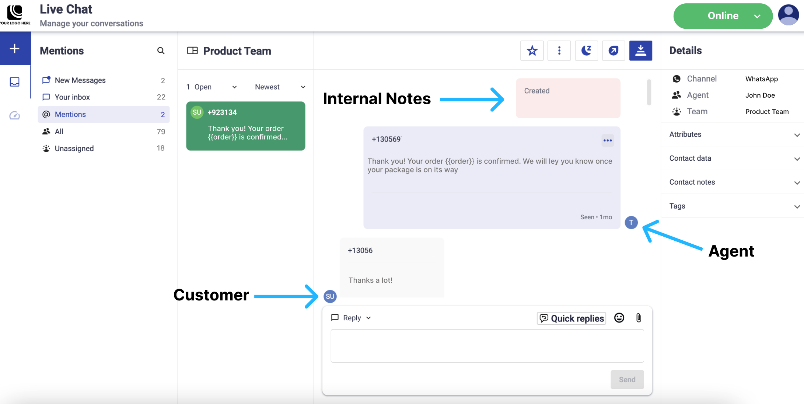The width and height of the screenshot is (804, 404).
Task: Open the three-dot conversation options menu
Action: coord(559,50)
